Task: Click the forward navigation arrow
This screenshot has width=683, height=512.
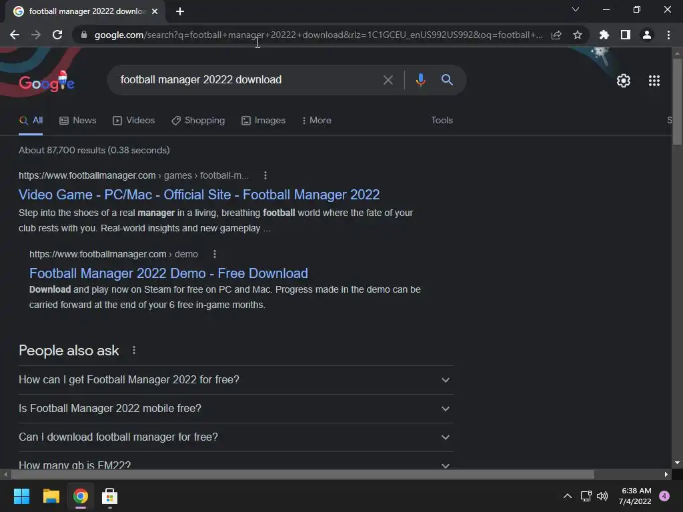Action: 36,35
